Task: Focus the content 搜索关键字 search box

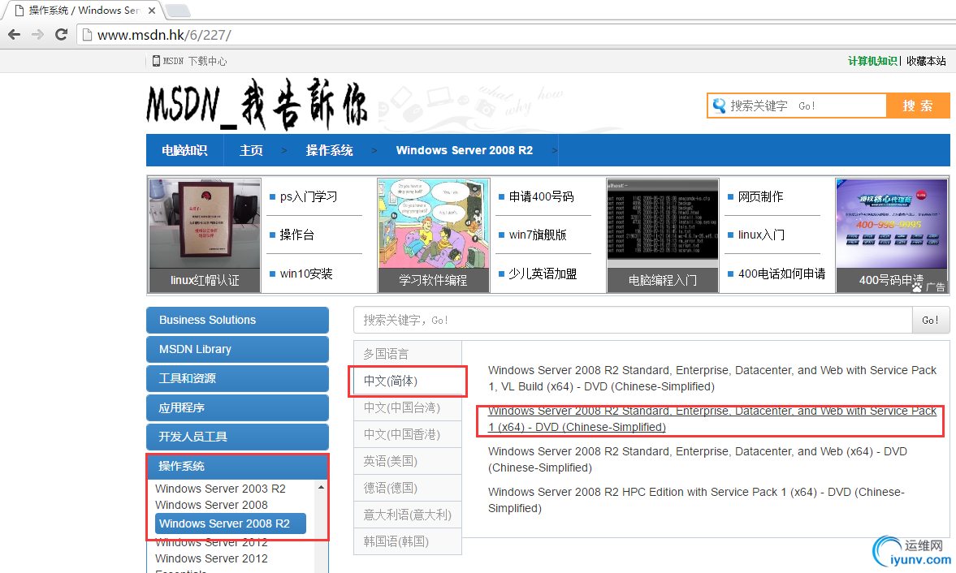Action: pyautogui.click(x=633, y=321)
